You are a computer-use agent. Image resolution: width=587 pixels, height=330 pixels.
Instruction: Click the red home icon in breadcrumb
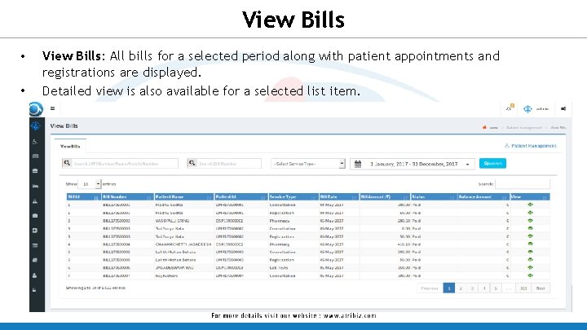[484, 128]
